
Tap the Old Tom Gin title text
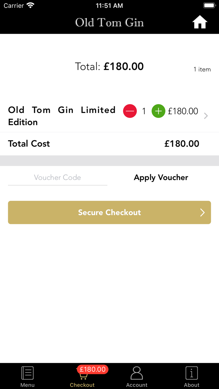point(109,22)
